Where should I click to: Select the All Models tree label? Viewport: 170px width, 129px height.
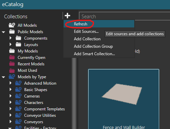(x=27, y=25)
